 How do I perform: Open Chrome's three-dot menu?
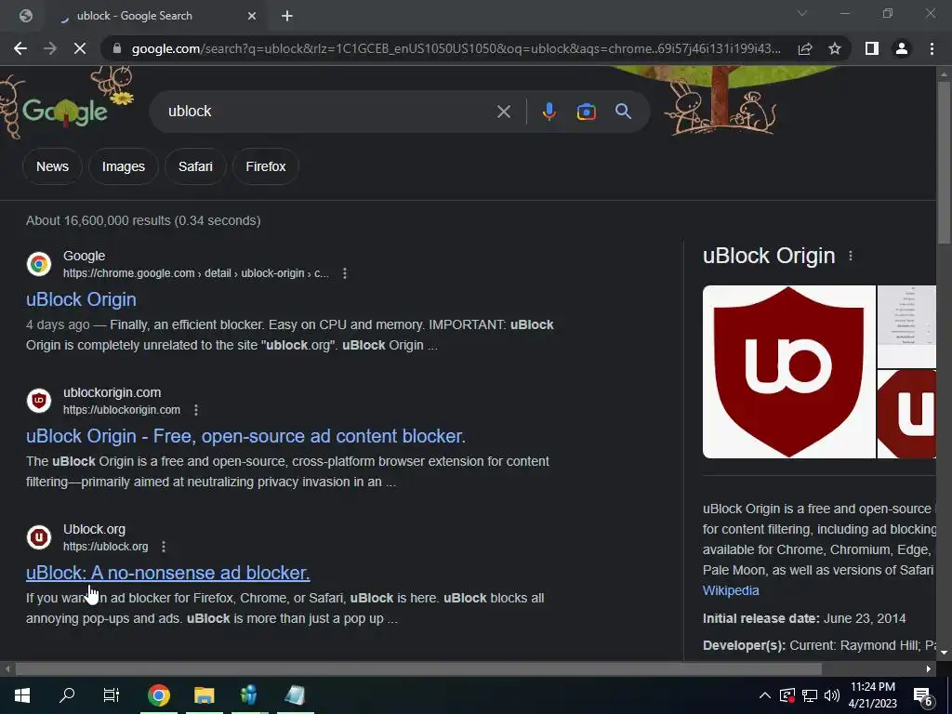tap(932, 48)
